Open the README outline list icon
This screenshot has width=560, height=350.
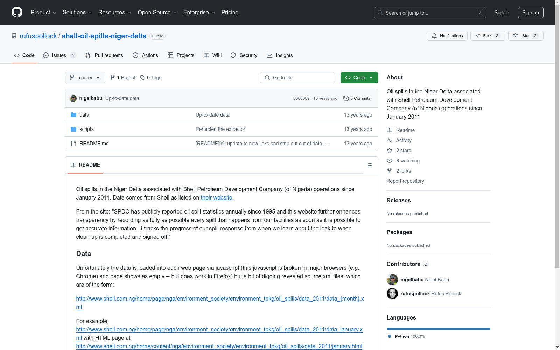[369, 165]
